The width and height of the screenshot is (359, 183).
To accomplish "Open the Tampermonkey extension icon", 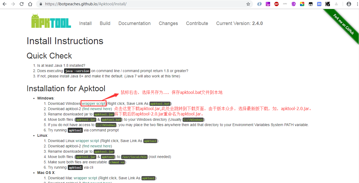I will click(x=311, y=4).
